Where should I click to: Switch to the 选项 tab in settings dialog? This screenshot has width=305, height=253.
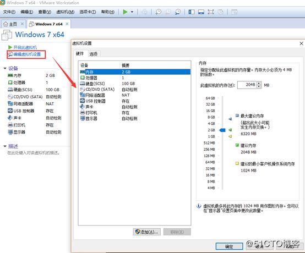(x=94, y=54)
